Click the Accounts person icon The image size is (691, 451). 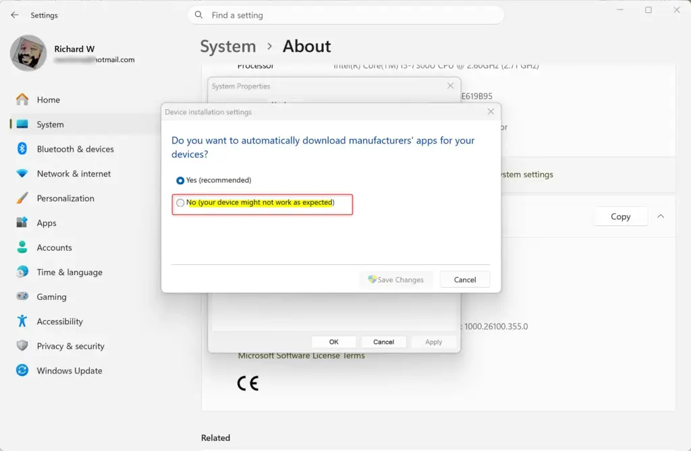coord(22,247)
